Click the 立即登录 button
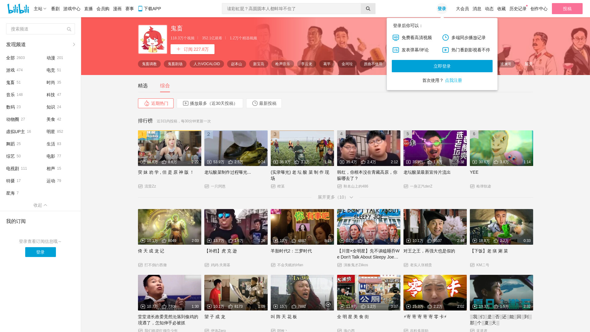This screenshot has width=590, height=332. tap(442, 66)
